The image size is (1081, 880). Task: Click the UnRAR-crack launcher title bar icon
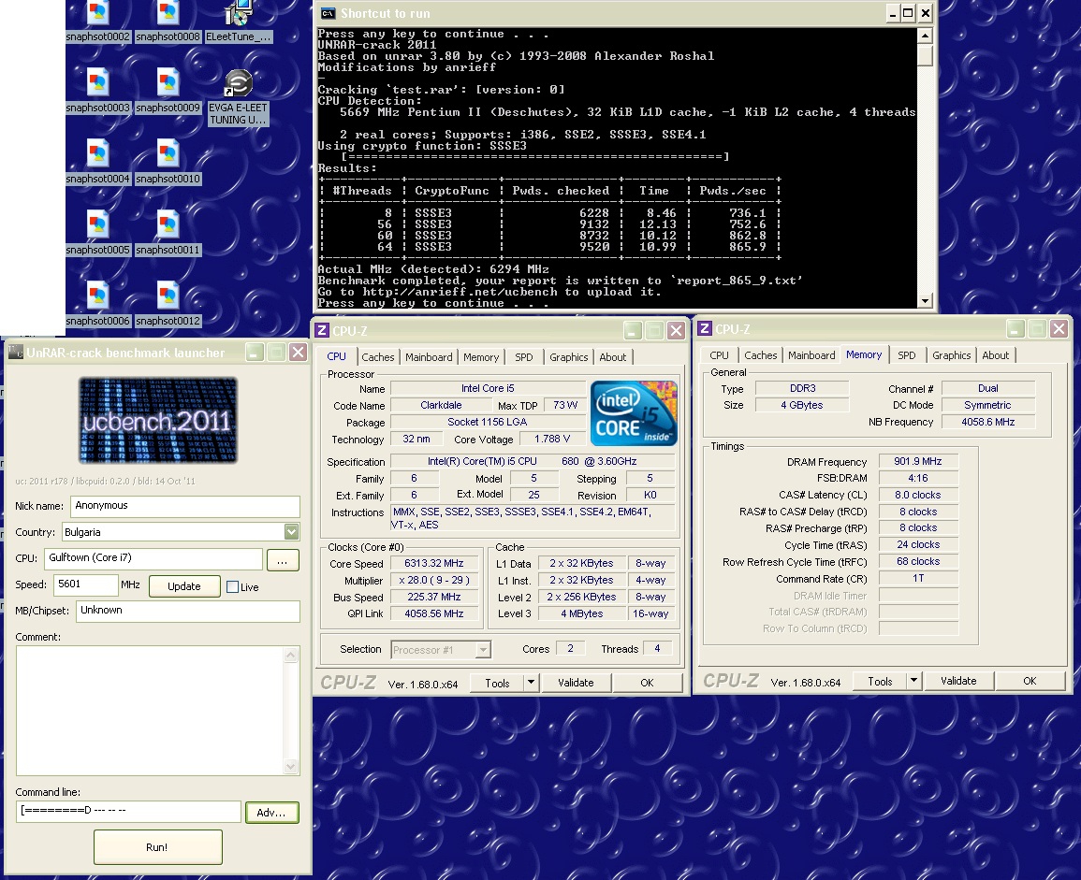pos(15,353)
